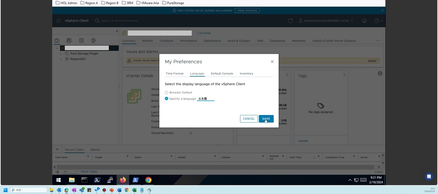Click the VIEW UPDATES button
438x194 pixels.
point(247,11)
